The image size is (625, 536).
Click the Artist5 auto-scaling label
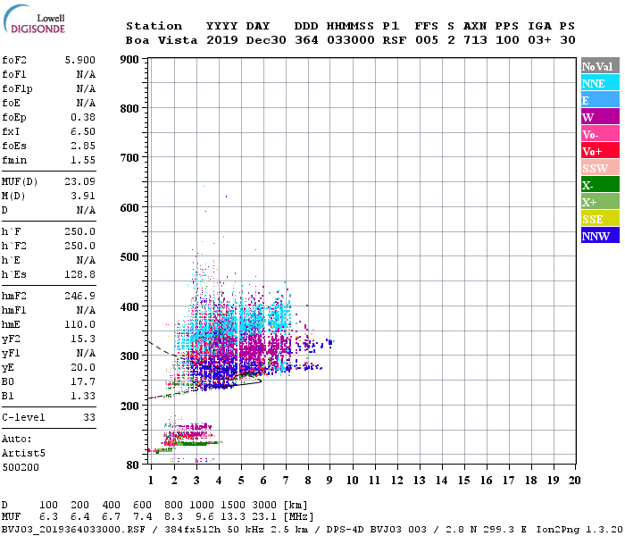pos(23,454)
